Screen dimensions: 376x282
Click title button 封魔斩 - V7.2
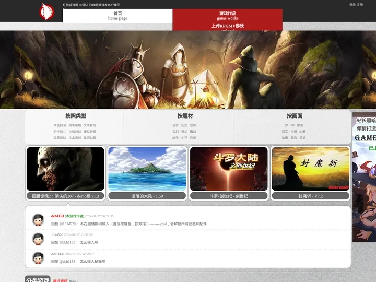(x=311, y=196)
